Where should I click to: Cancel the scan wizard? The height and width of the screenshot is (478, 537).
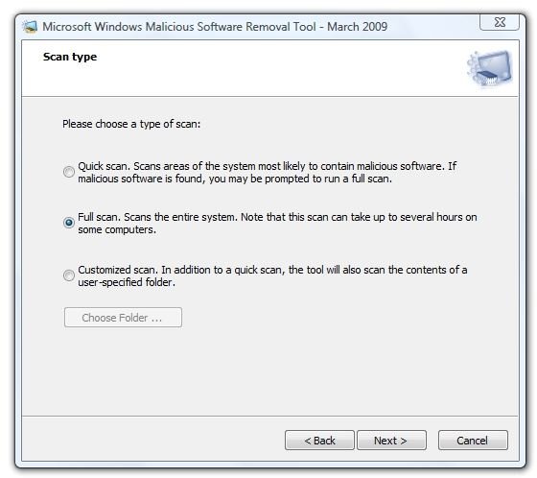pos(473,441)
